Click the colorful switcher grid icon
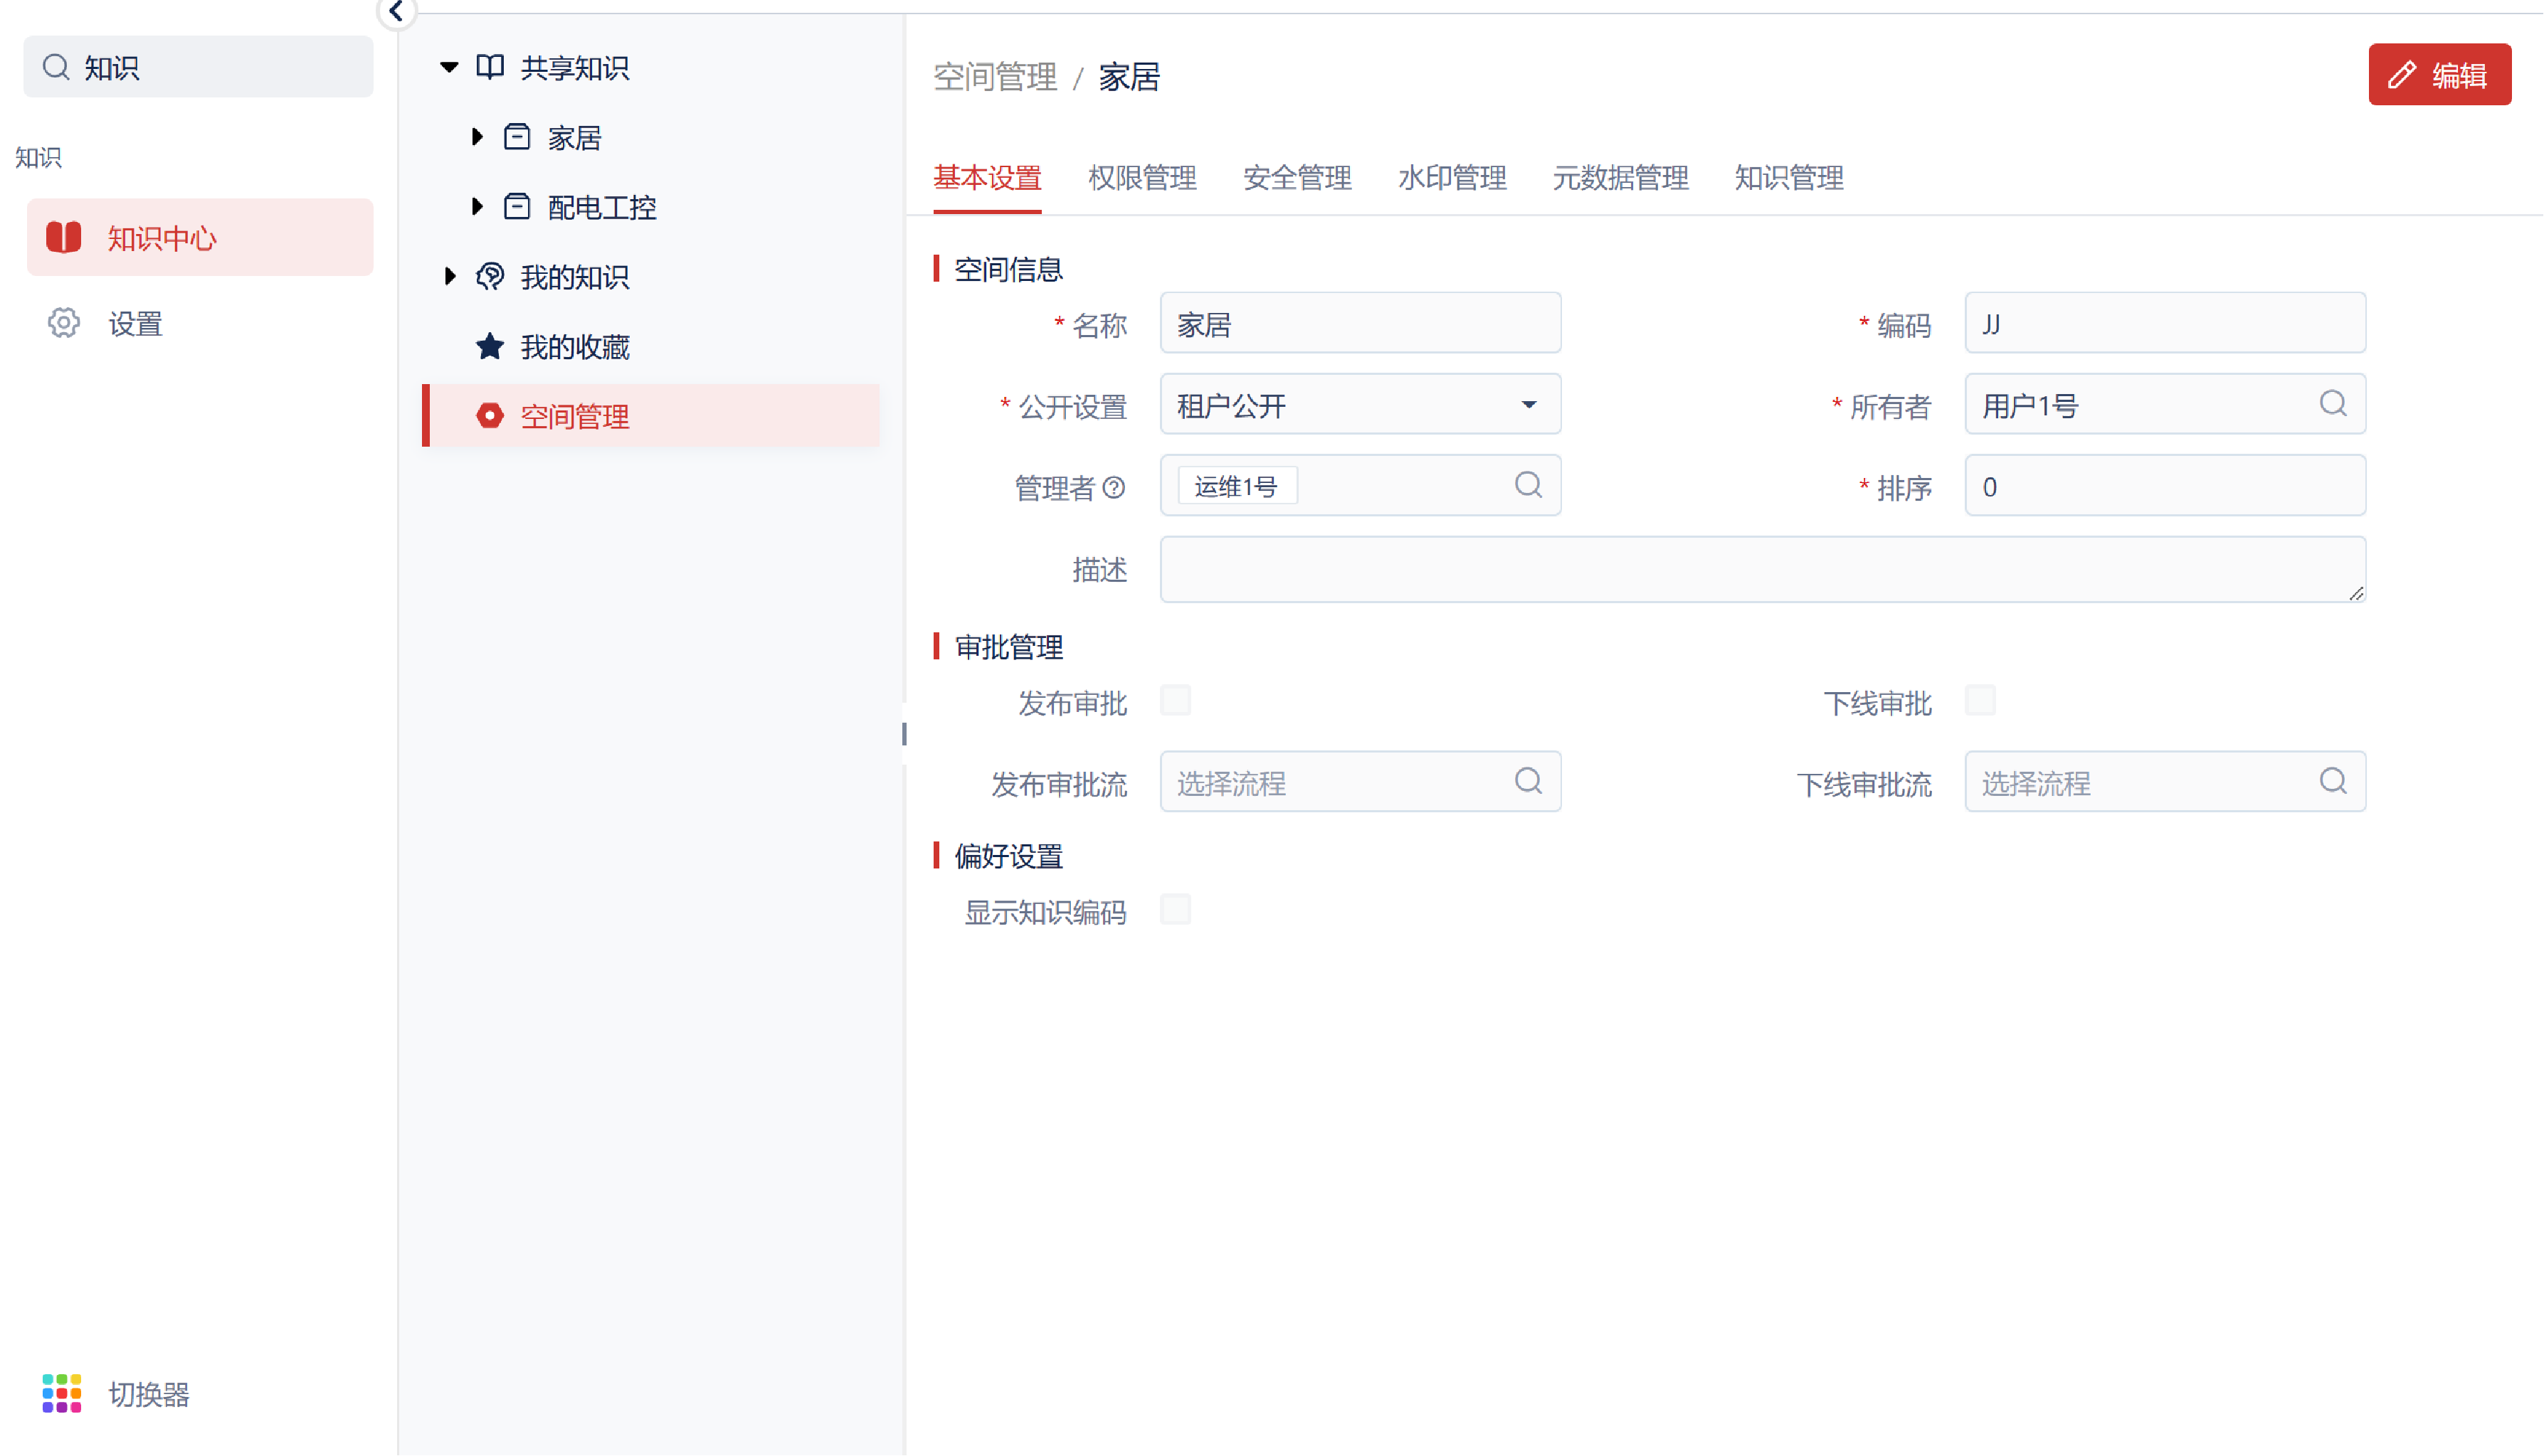Viewport: 2544px width, 1456px height. tap(61, 1392)
